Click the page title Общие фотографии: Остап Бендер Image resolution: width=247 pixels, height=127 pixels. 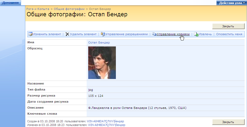click(x=77, y=14)
